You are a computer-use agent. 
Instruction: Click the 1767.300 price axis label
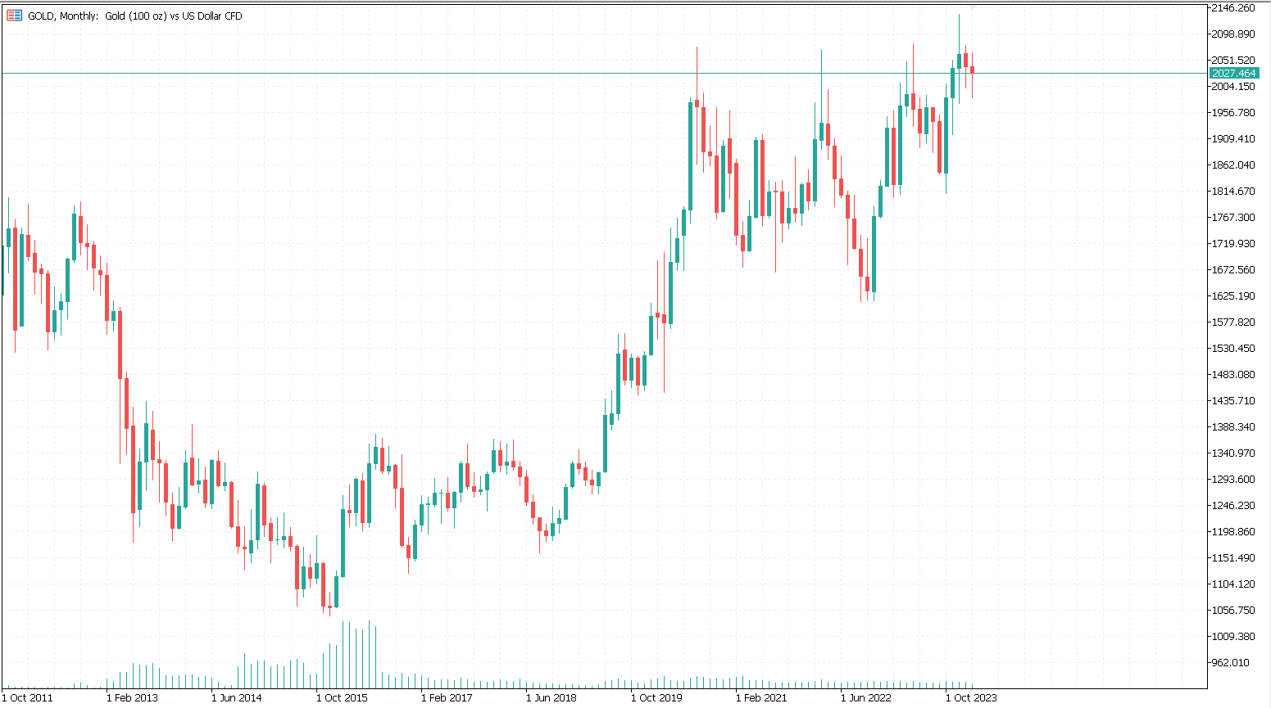point(1233,218)
